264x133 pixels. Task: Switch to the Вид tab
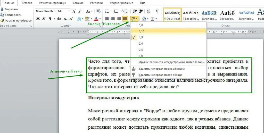coord(143,3)
